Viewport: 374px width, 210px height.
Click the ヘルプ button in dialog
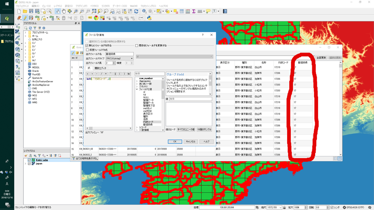pos(206,141)
